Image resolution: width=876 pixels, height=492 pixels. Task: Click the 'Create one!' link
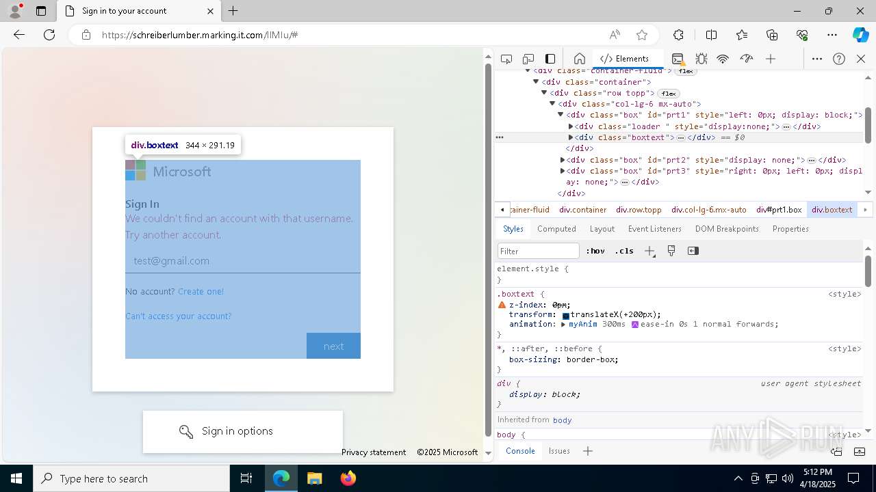[201, 291]
